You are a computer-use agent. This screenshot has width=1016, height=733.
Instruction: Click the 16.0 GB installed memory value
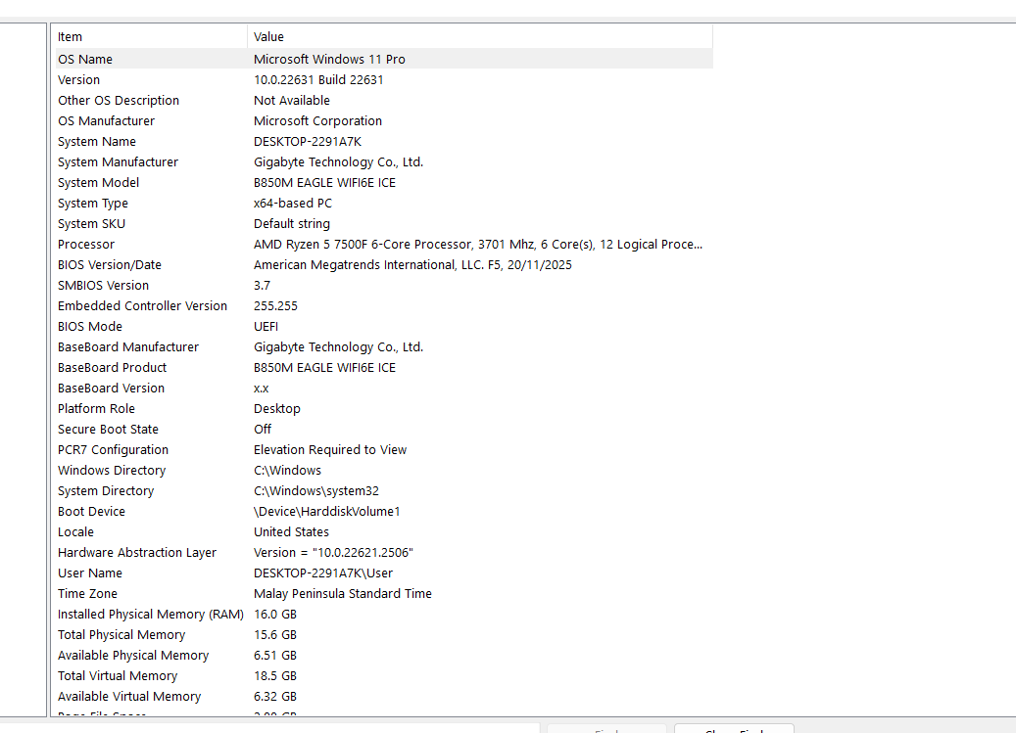[x=274, y=615]
